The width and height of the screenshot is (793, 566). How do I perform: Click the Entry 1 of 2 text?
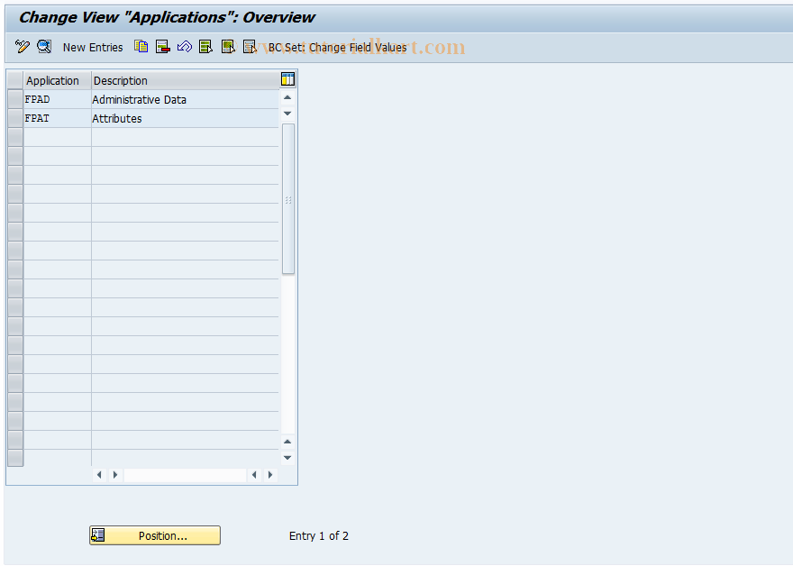tap(319, 535)
